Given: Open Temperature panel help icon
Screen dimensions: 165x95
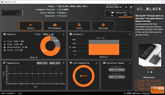Looking at the screenshot, I should (x=63, y=63).
